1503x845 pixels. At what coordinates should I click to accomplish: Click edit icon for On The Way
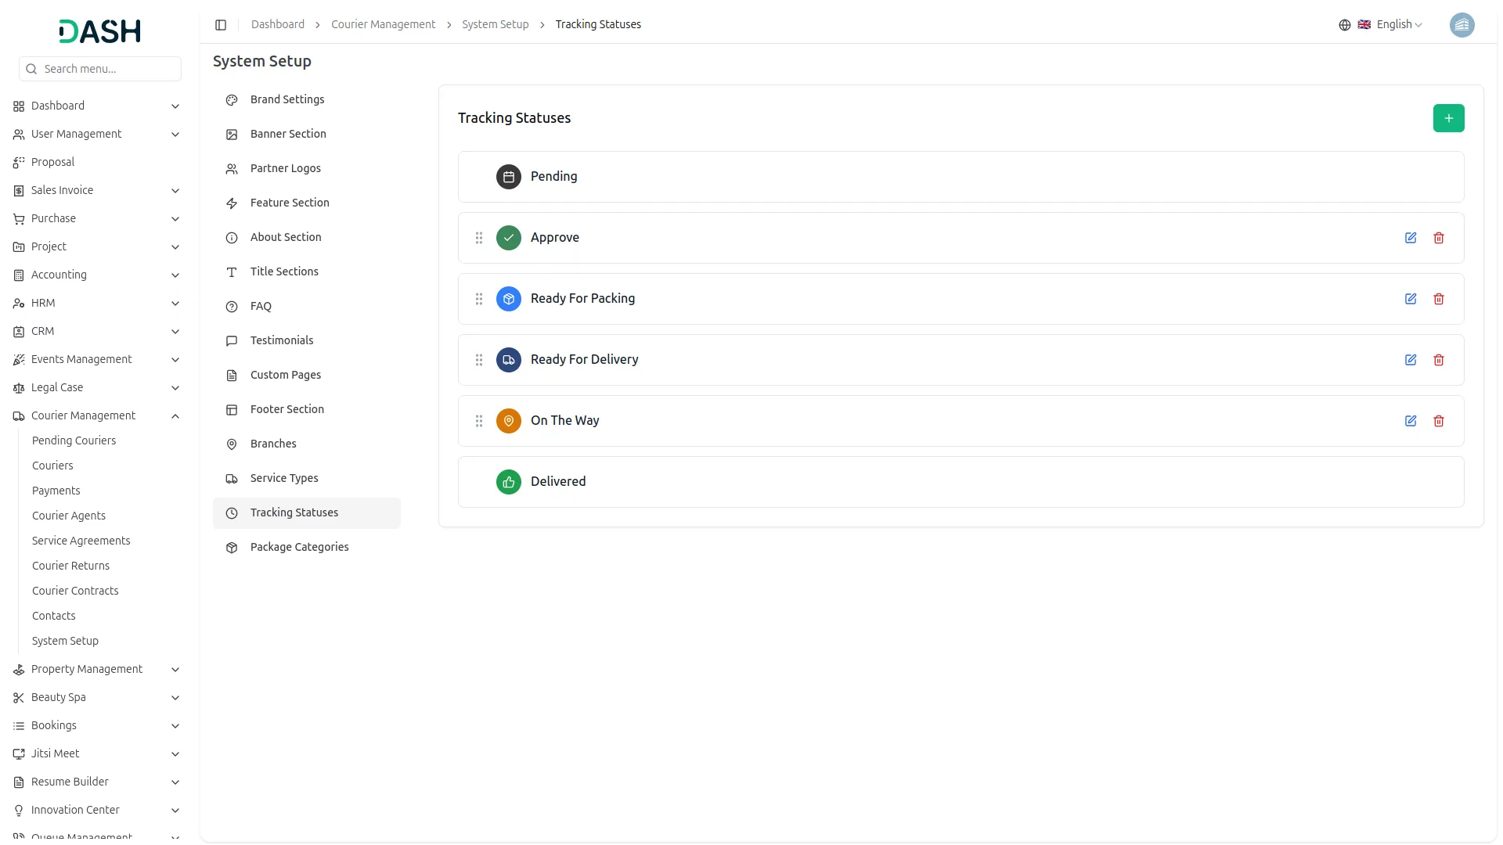pyautogui.click(x=1410, y=421)
